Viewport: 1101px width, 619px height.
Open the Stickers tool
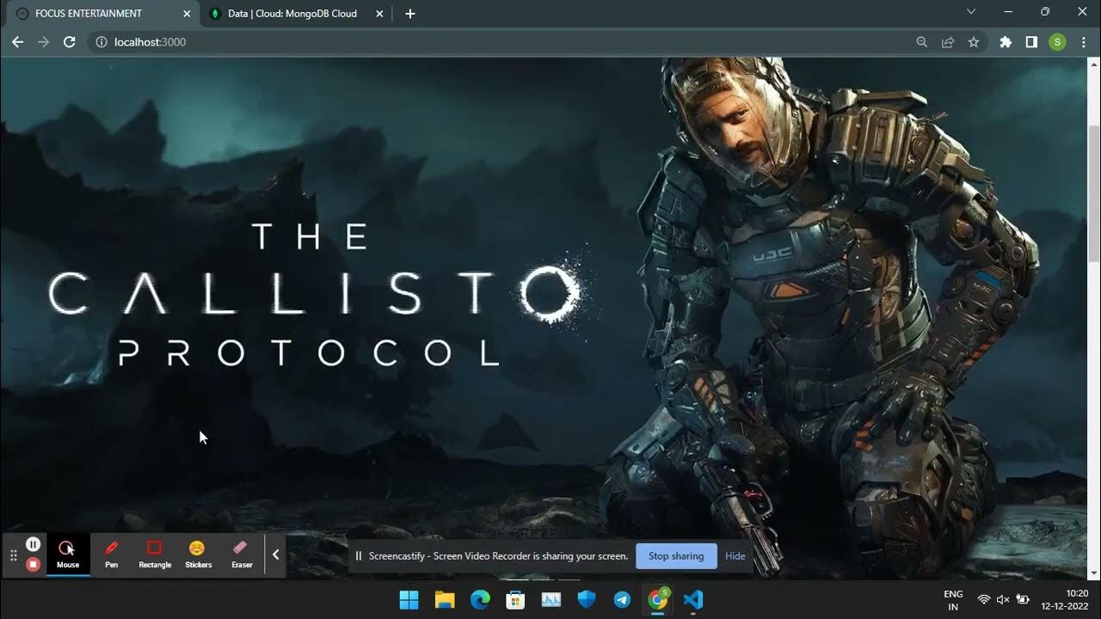coord(198,555)
